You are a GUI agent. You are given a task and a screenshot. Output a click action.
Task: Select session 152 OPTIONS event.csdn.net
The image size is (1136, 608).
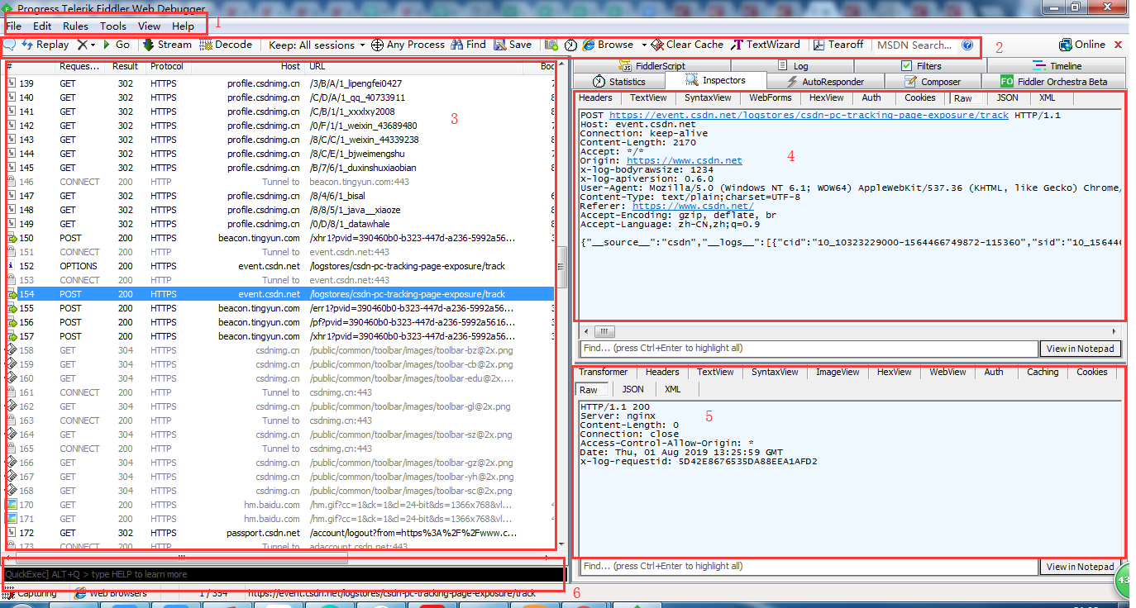(x=279, y=266)
